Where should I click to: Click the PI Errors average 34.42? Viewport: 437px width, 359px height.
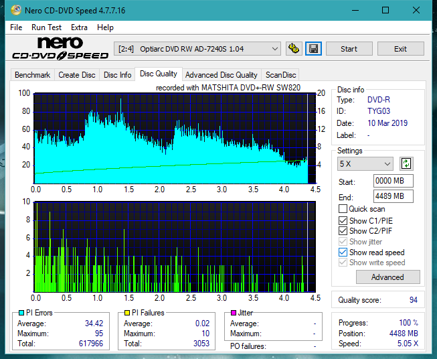94,324
